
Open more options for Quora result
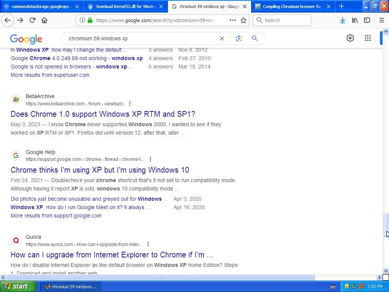[148, 244]
